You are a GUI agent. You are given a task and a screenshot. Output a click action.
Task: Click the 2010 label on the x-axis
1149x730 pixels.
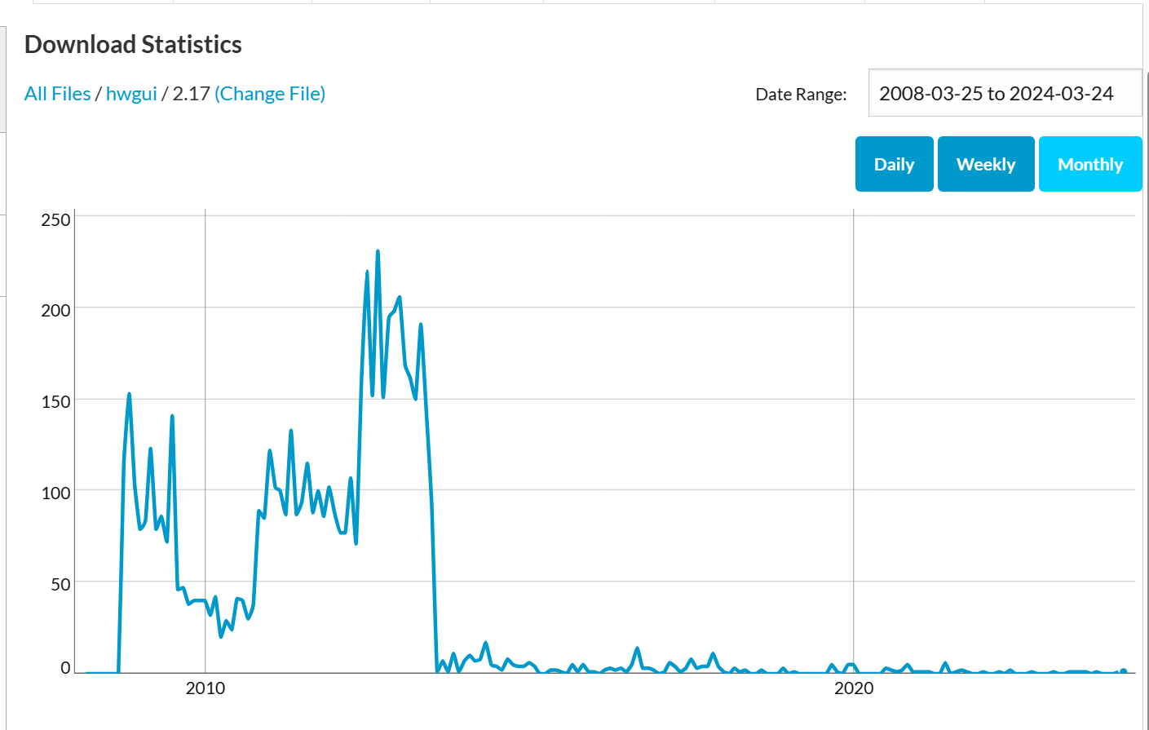click(x=205, y=688)
